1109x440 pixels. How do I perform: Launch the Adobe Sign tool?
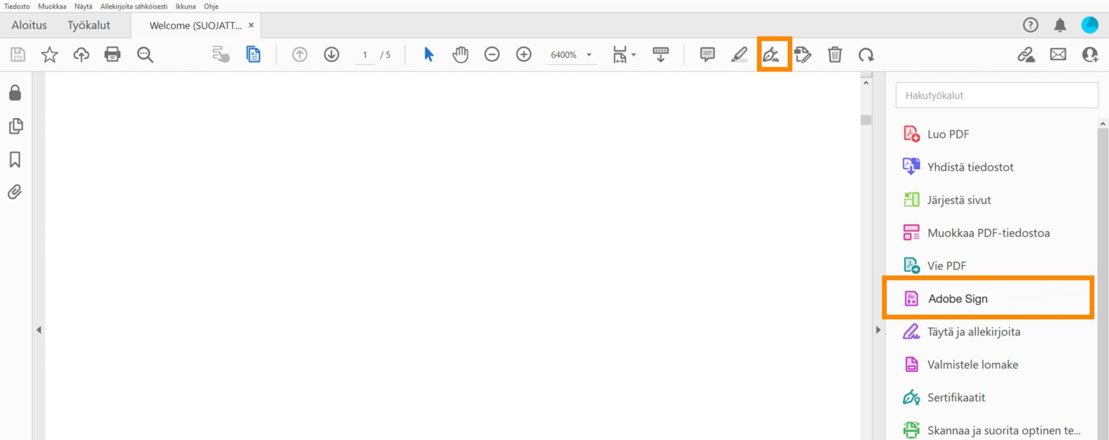coord(988,299)
